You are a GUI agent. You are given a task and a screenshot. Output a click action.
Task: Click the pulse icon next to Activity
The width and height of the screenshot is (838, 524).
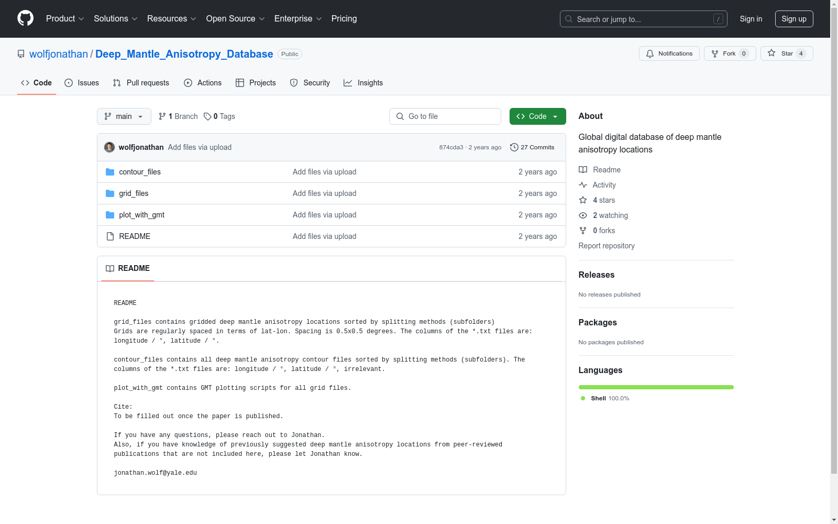click(583, 185)
